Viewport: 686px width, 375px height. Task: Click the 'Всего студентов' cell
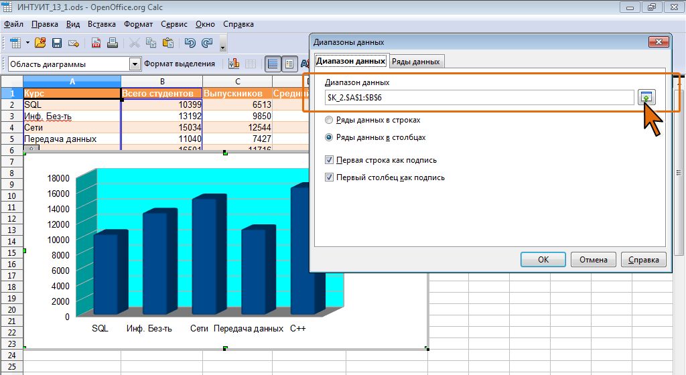click(x=161, y=93)
